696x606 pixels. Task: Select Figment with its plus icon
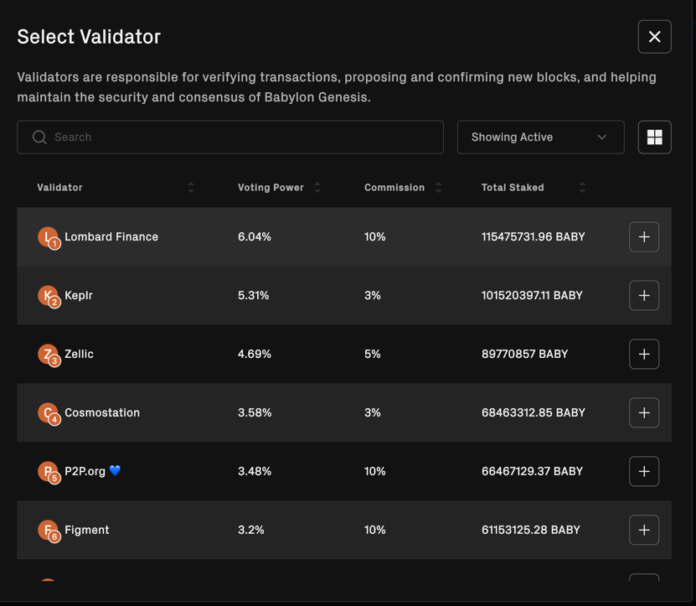tap(644, 531)
